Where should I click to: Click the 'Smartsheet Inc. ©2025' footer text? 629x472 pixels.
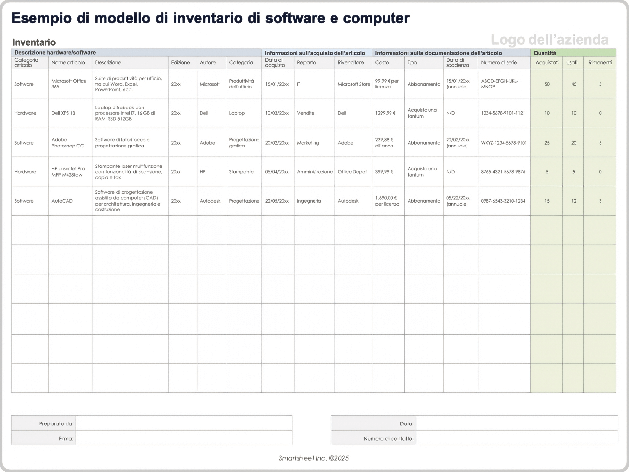(314, 458)
